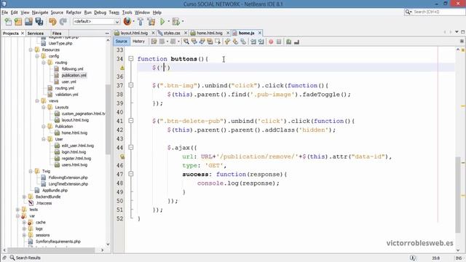This screenshot has height=262, width=466.
Task: Click the Stop Macro Recording icon
Action: point(279,42)
